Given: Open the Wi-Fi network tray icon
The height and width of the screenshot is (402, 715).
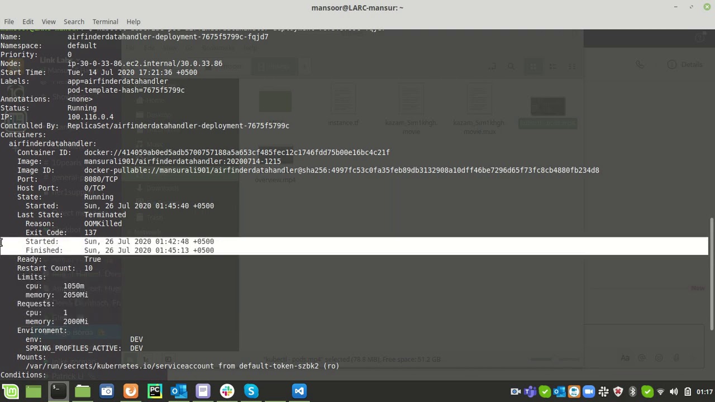Looking at the screenshot, I should coord(660,391).
